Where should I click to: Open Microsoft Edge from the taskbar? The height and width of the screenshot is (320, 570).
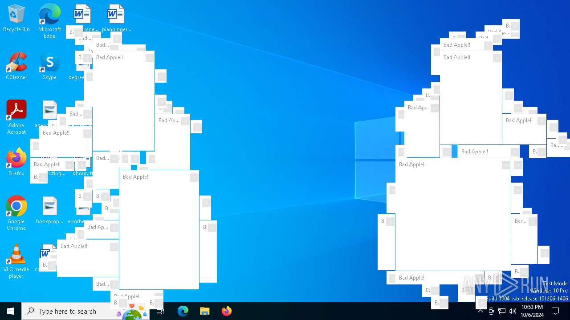click(183, 311)
